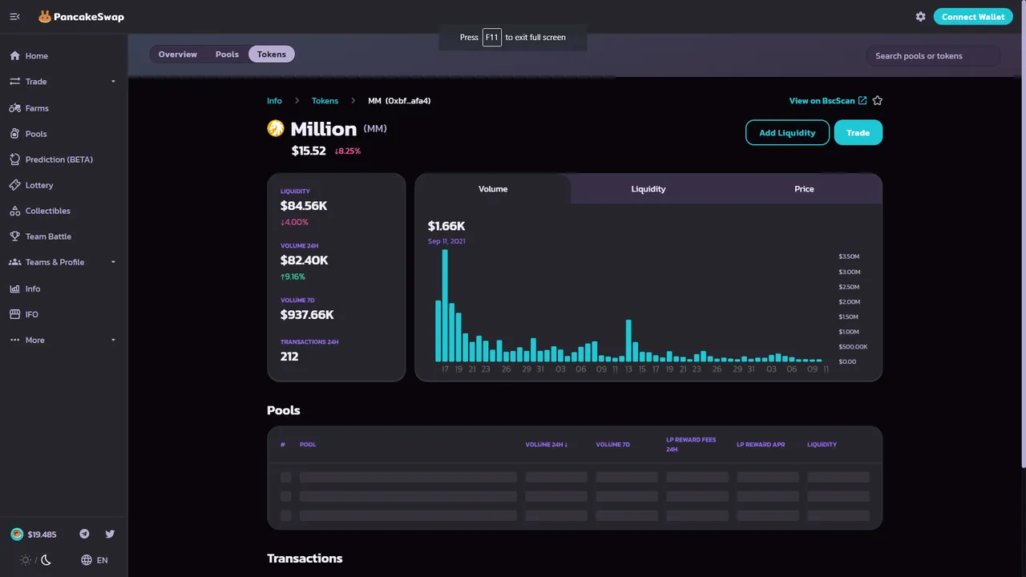Go to the Info breadcrumb link

click(274, 101)
